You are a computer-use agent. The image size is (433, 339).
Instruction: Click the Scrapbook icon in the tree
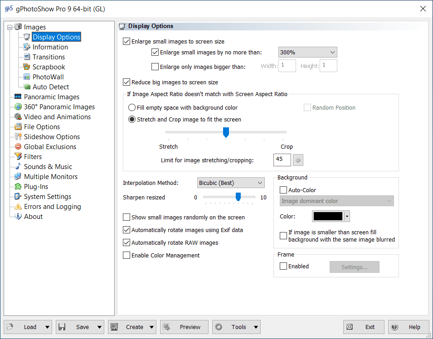[x=27, y=67]
